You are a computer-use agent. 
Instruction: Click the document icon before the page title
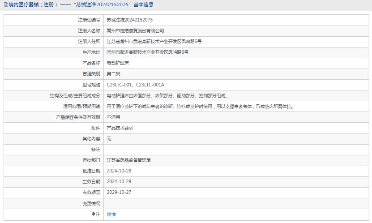5,4
